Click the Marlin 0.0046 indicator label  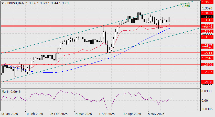[x=11, y=92]
